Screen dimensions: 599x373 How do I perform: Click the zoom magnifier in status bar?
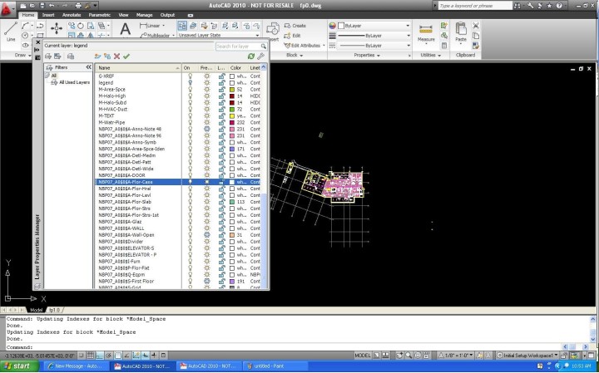click(x=408, y=356)
